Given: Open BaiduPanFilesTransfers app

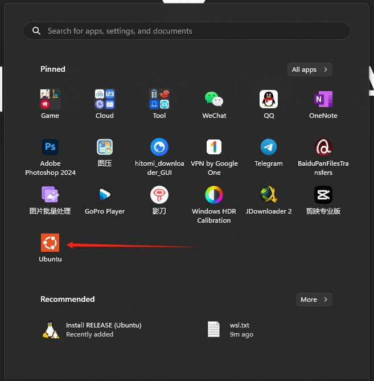Looking at the screenshot, I should [x=323, y=157].
